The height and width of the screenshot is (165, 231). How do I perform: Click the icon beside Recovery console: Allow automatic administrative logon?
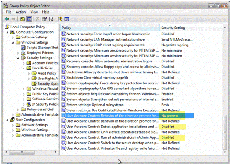[x=63, y=61]
